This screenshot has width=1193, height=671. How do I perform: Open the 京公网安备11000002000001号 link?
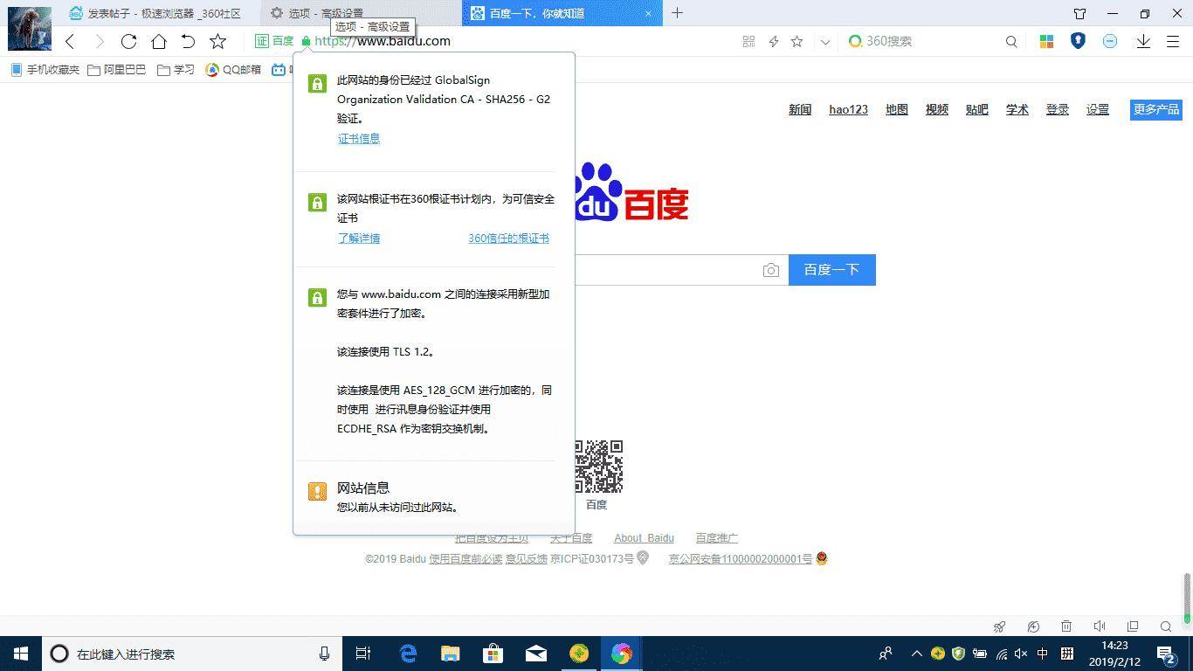(741, 558)
